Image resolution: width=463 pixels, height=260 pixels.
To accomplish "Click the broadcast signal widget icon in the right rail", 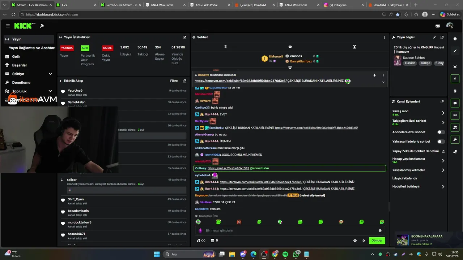I will (455, 115).
